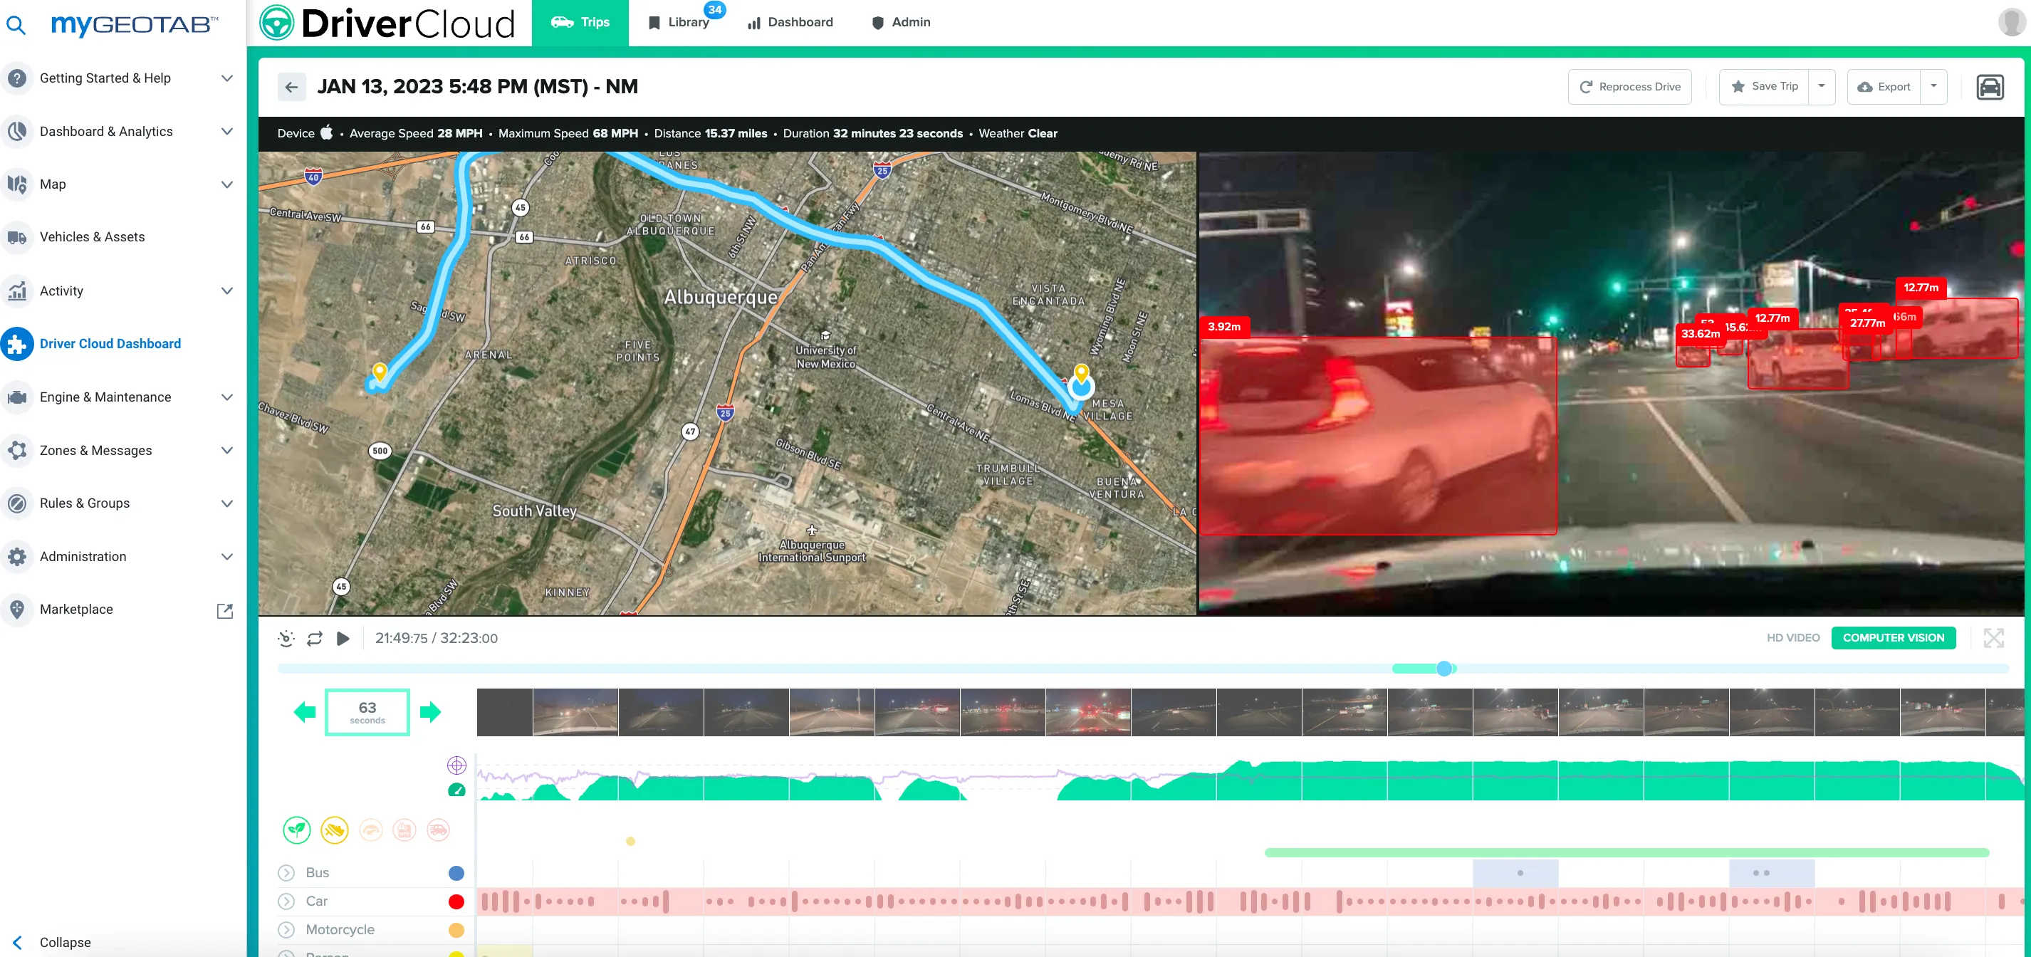Expand Zones & Messages chevron
The image size is (2031, 957).
[227, 450]
